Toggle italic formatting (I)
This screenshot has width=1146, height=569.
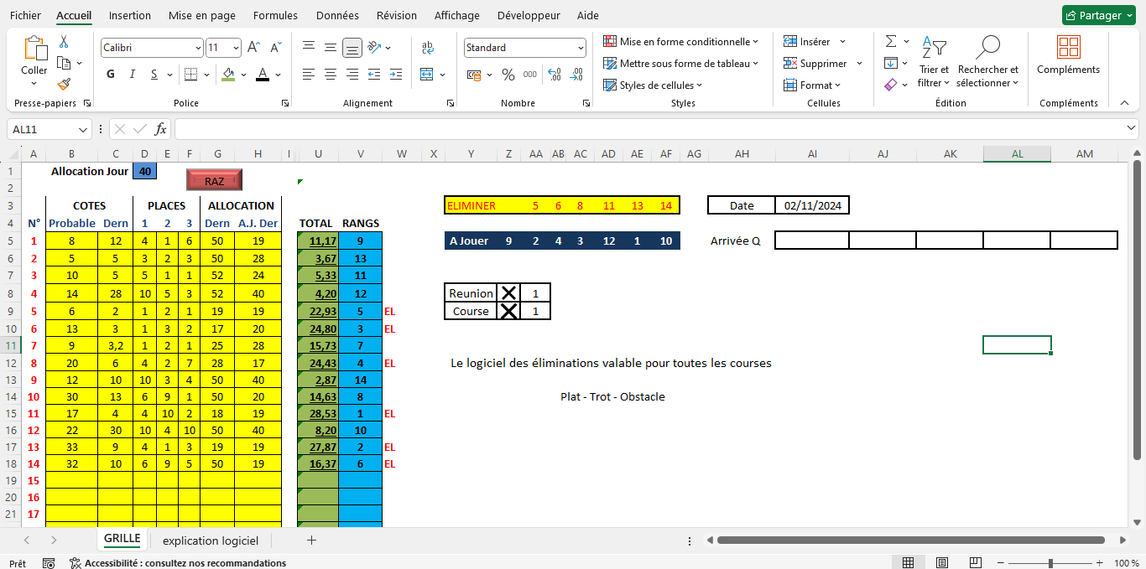133,75
